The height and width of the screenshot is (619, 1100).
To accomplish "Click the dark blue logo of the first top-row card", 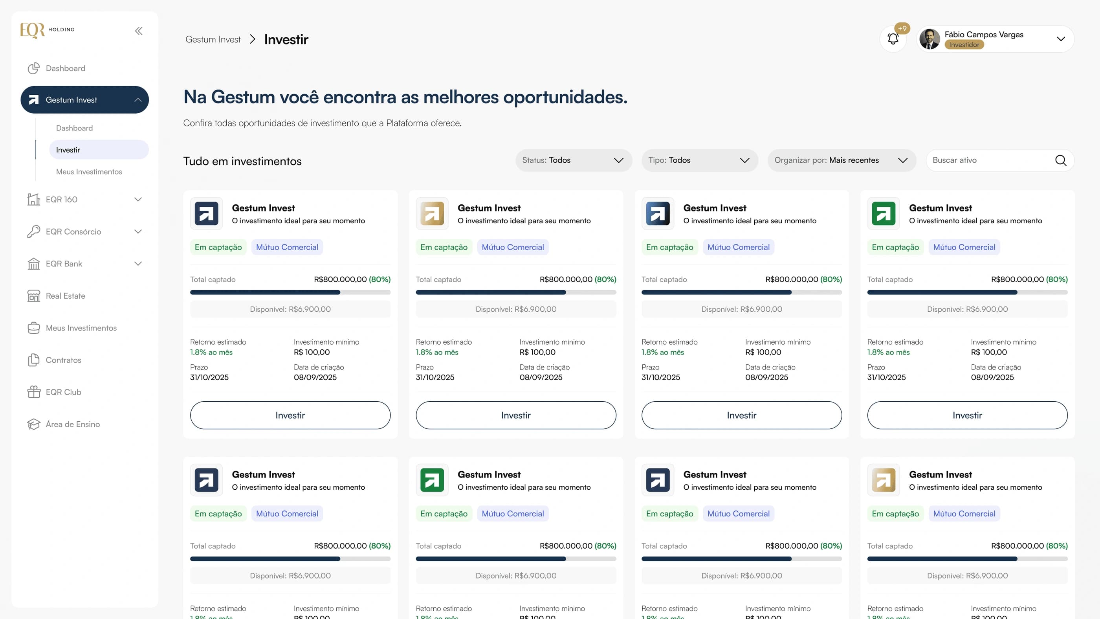I will coord(206,213).
